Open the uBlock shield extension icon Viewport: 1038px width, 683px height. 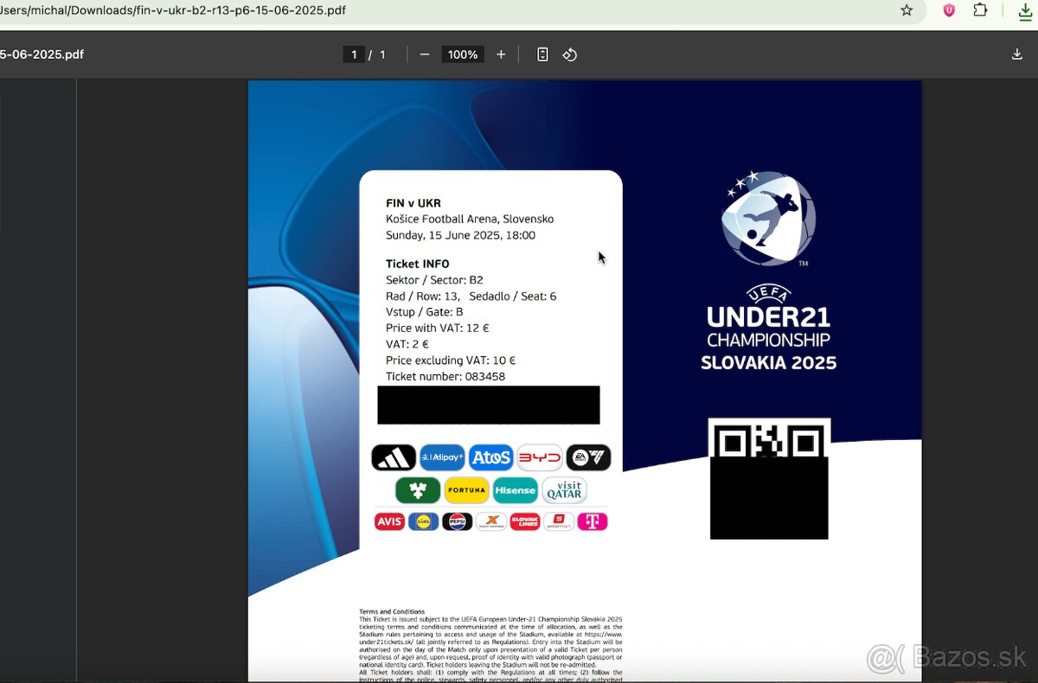click(949, 10)
